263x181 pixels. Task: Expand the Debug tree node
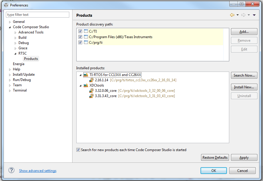[x=15, y=43]
